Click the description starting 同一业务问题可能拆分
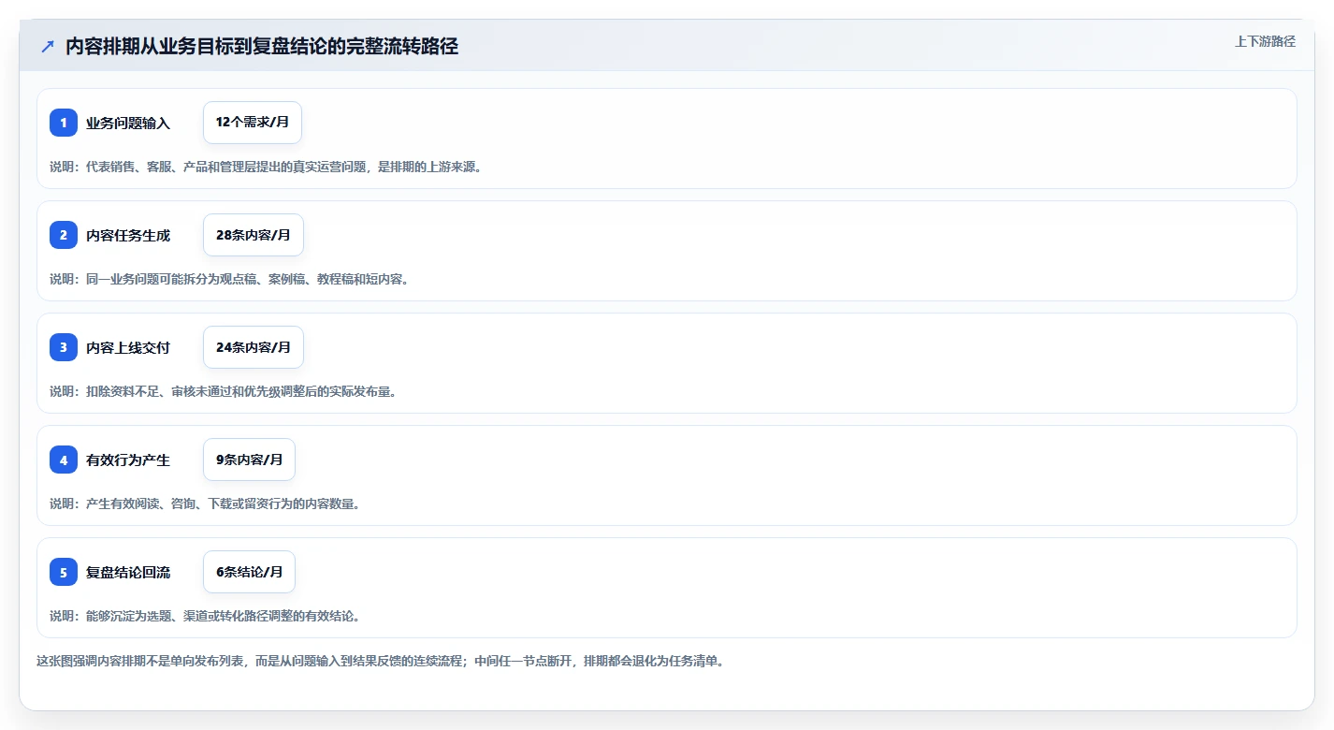Viewport: 1334px width, 730px height. point(229,279)
